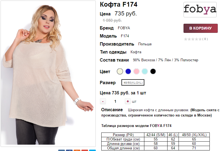The width and height of the screenshot is (223, 151).
Task: Click the star rating icons
Action: tap(193, 39)
